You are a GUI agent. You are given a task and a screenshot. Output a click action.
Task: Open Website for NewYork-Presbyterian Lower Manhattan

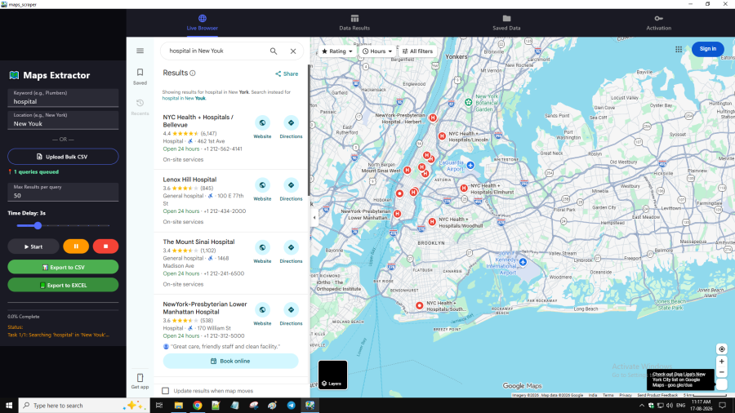coord(262,314)
